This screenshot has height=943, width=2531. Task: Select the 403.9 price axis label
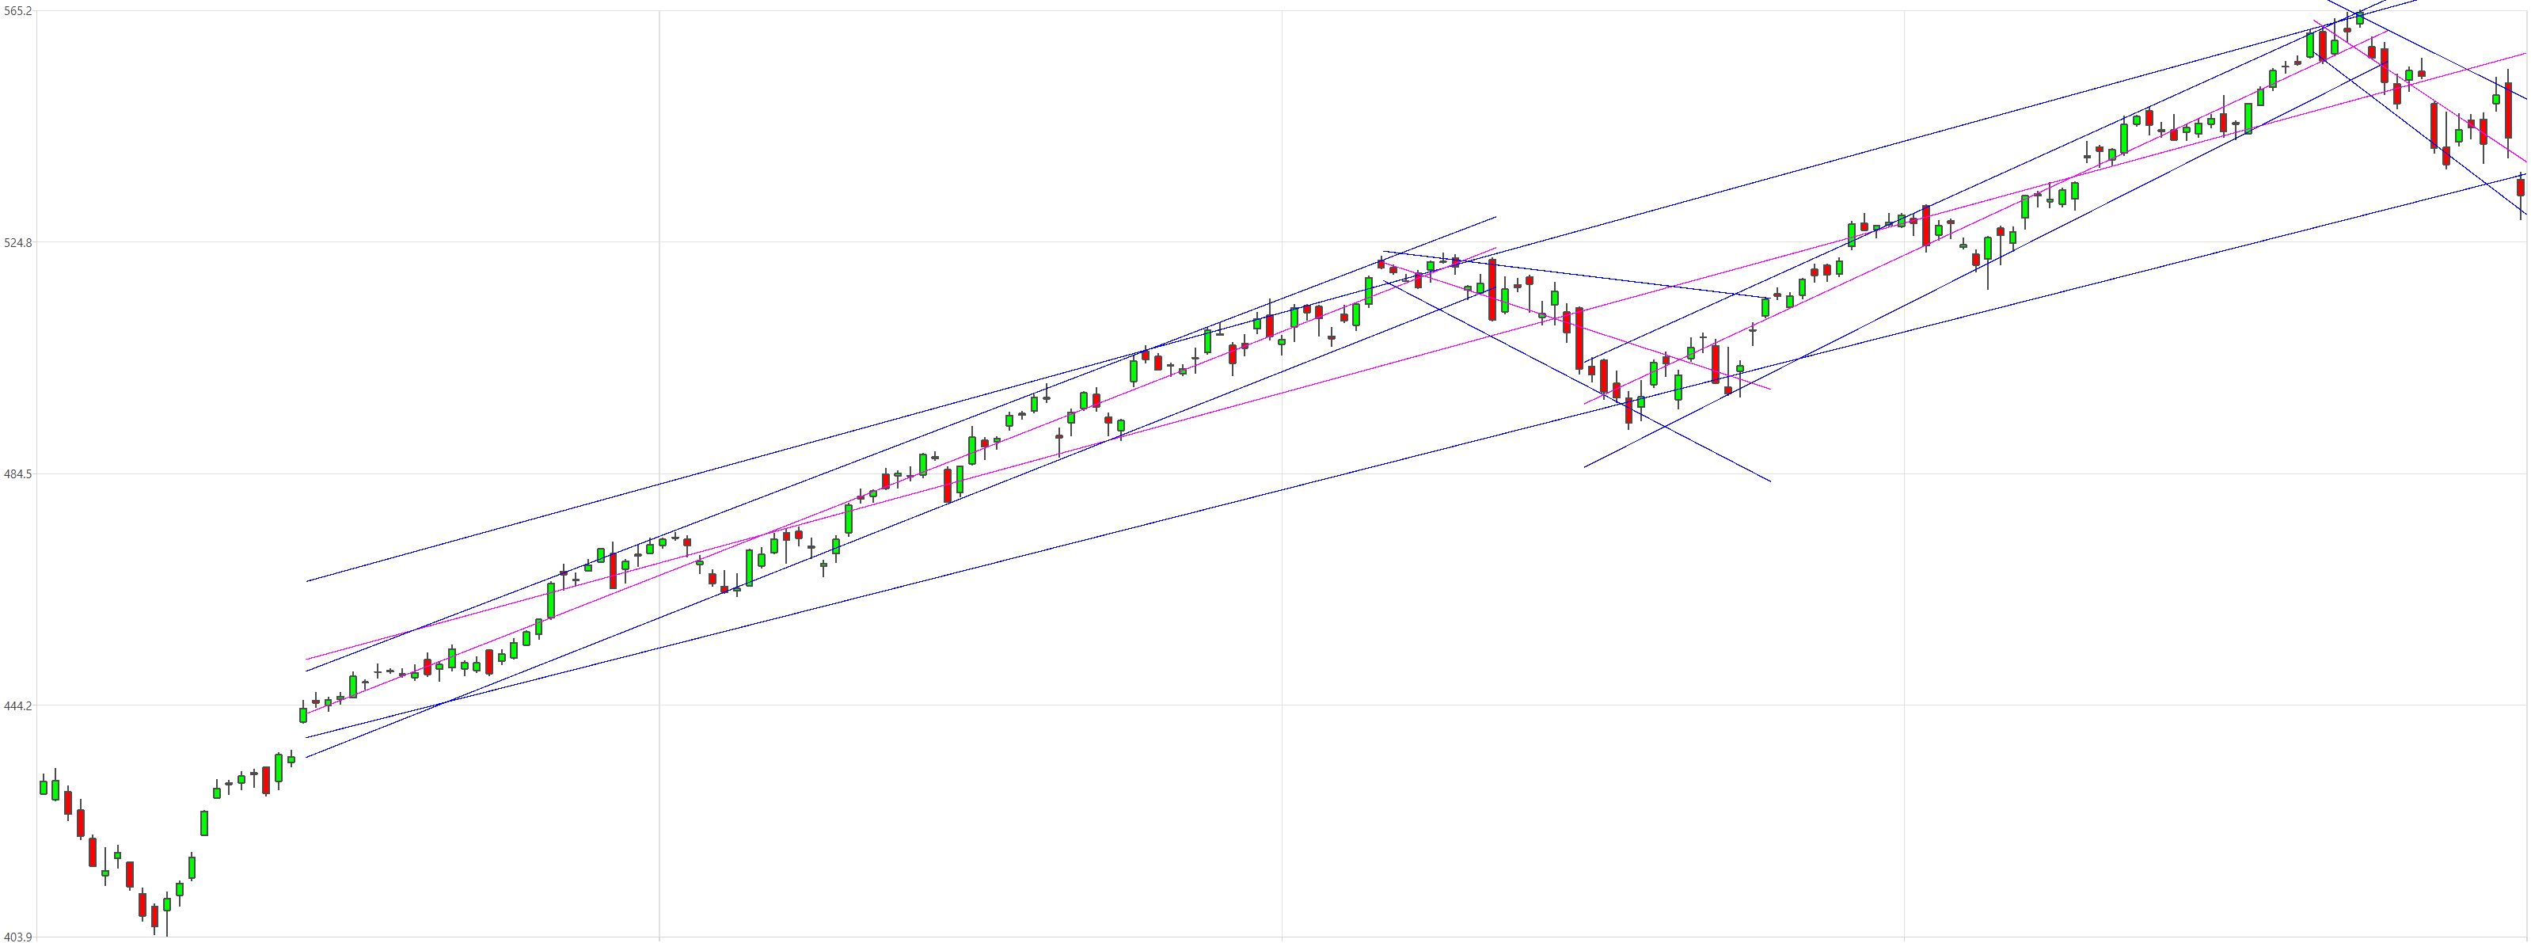17,937
